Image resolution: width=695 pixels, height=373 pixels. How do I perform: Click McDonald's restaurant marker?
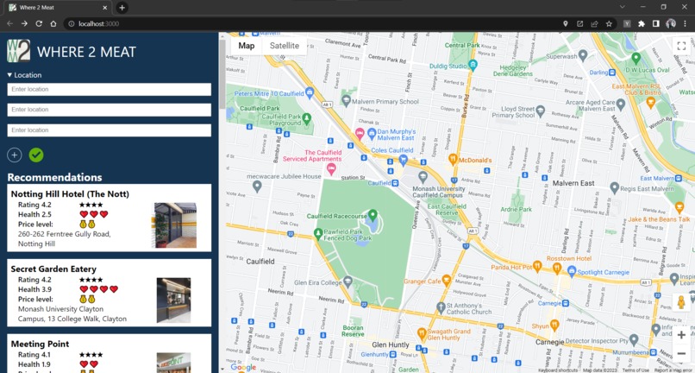[x=453, y=159]
